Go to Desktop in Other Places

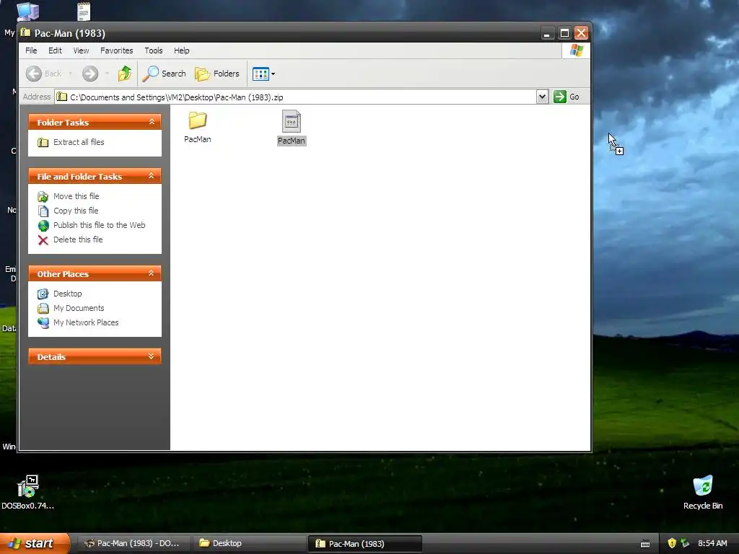(67, 294)
